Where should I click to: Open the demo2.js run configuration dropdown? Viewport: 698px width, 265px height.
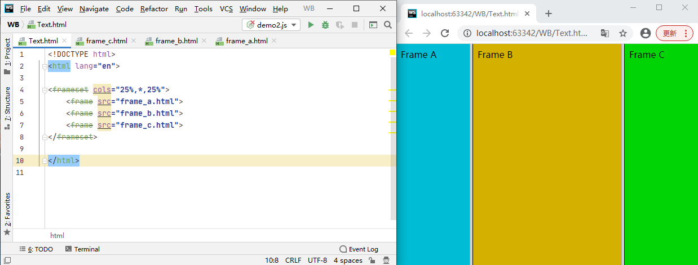[272, 25]
